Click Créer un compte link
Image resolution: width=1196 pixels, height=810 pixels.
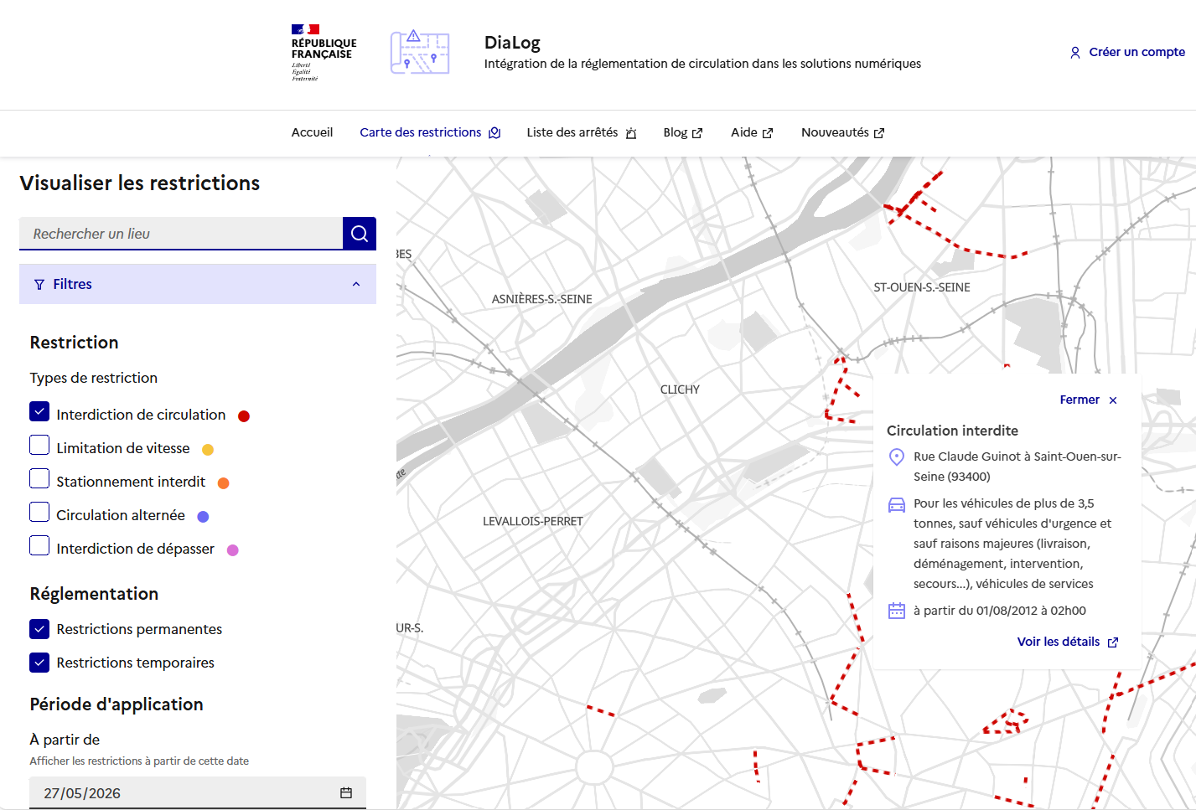(x=1136, y=52)
